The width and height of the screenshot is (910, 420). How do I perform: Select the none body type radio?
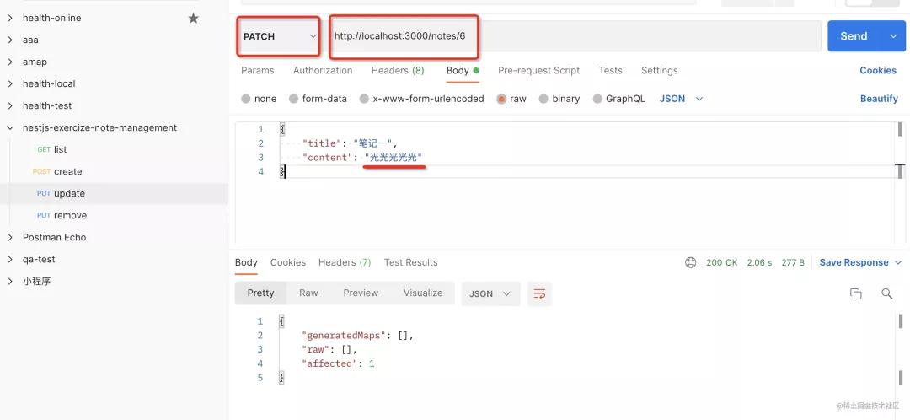click(x=246, y=99)
